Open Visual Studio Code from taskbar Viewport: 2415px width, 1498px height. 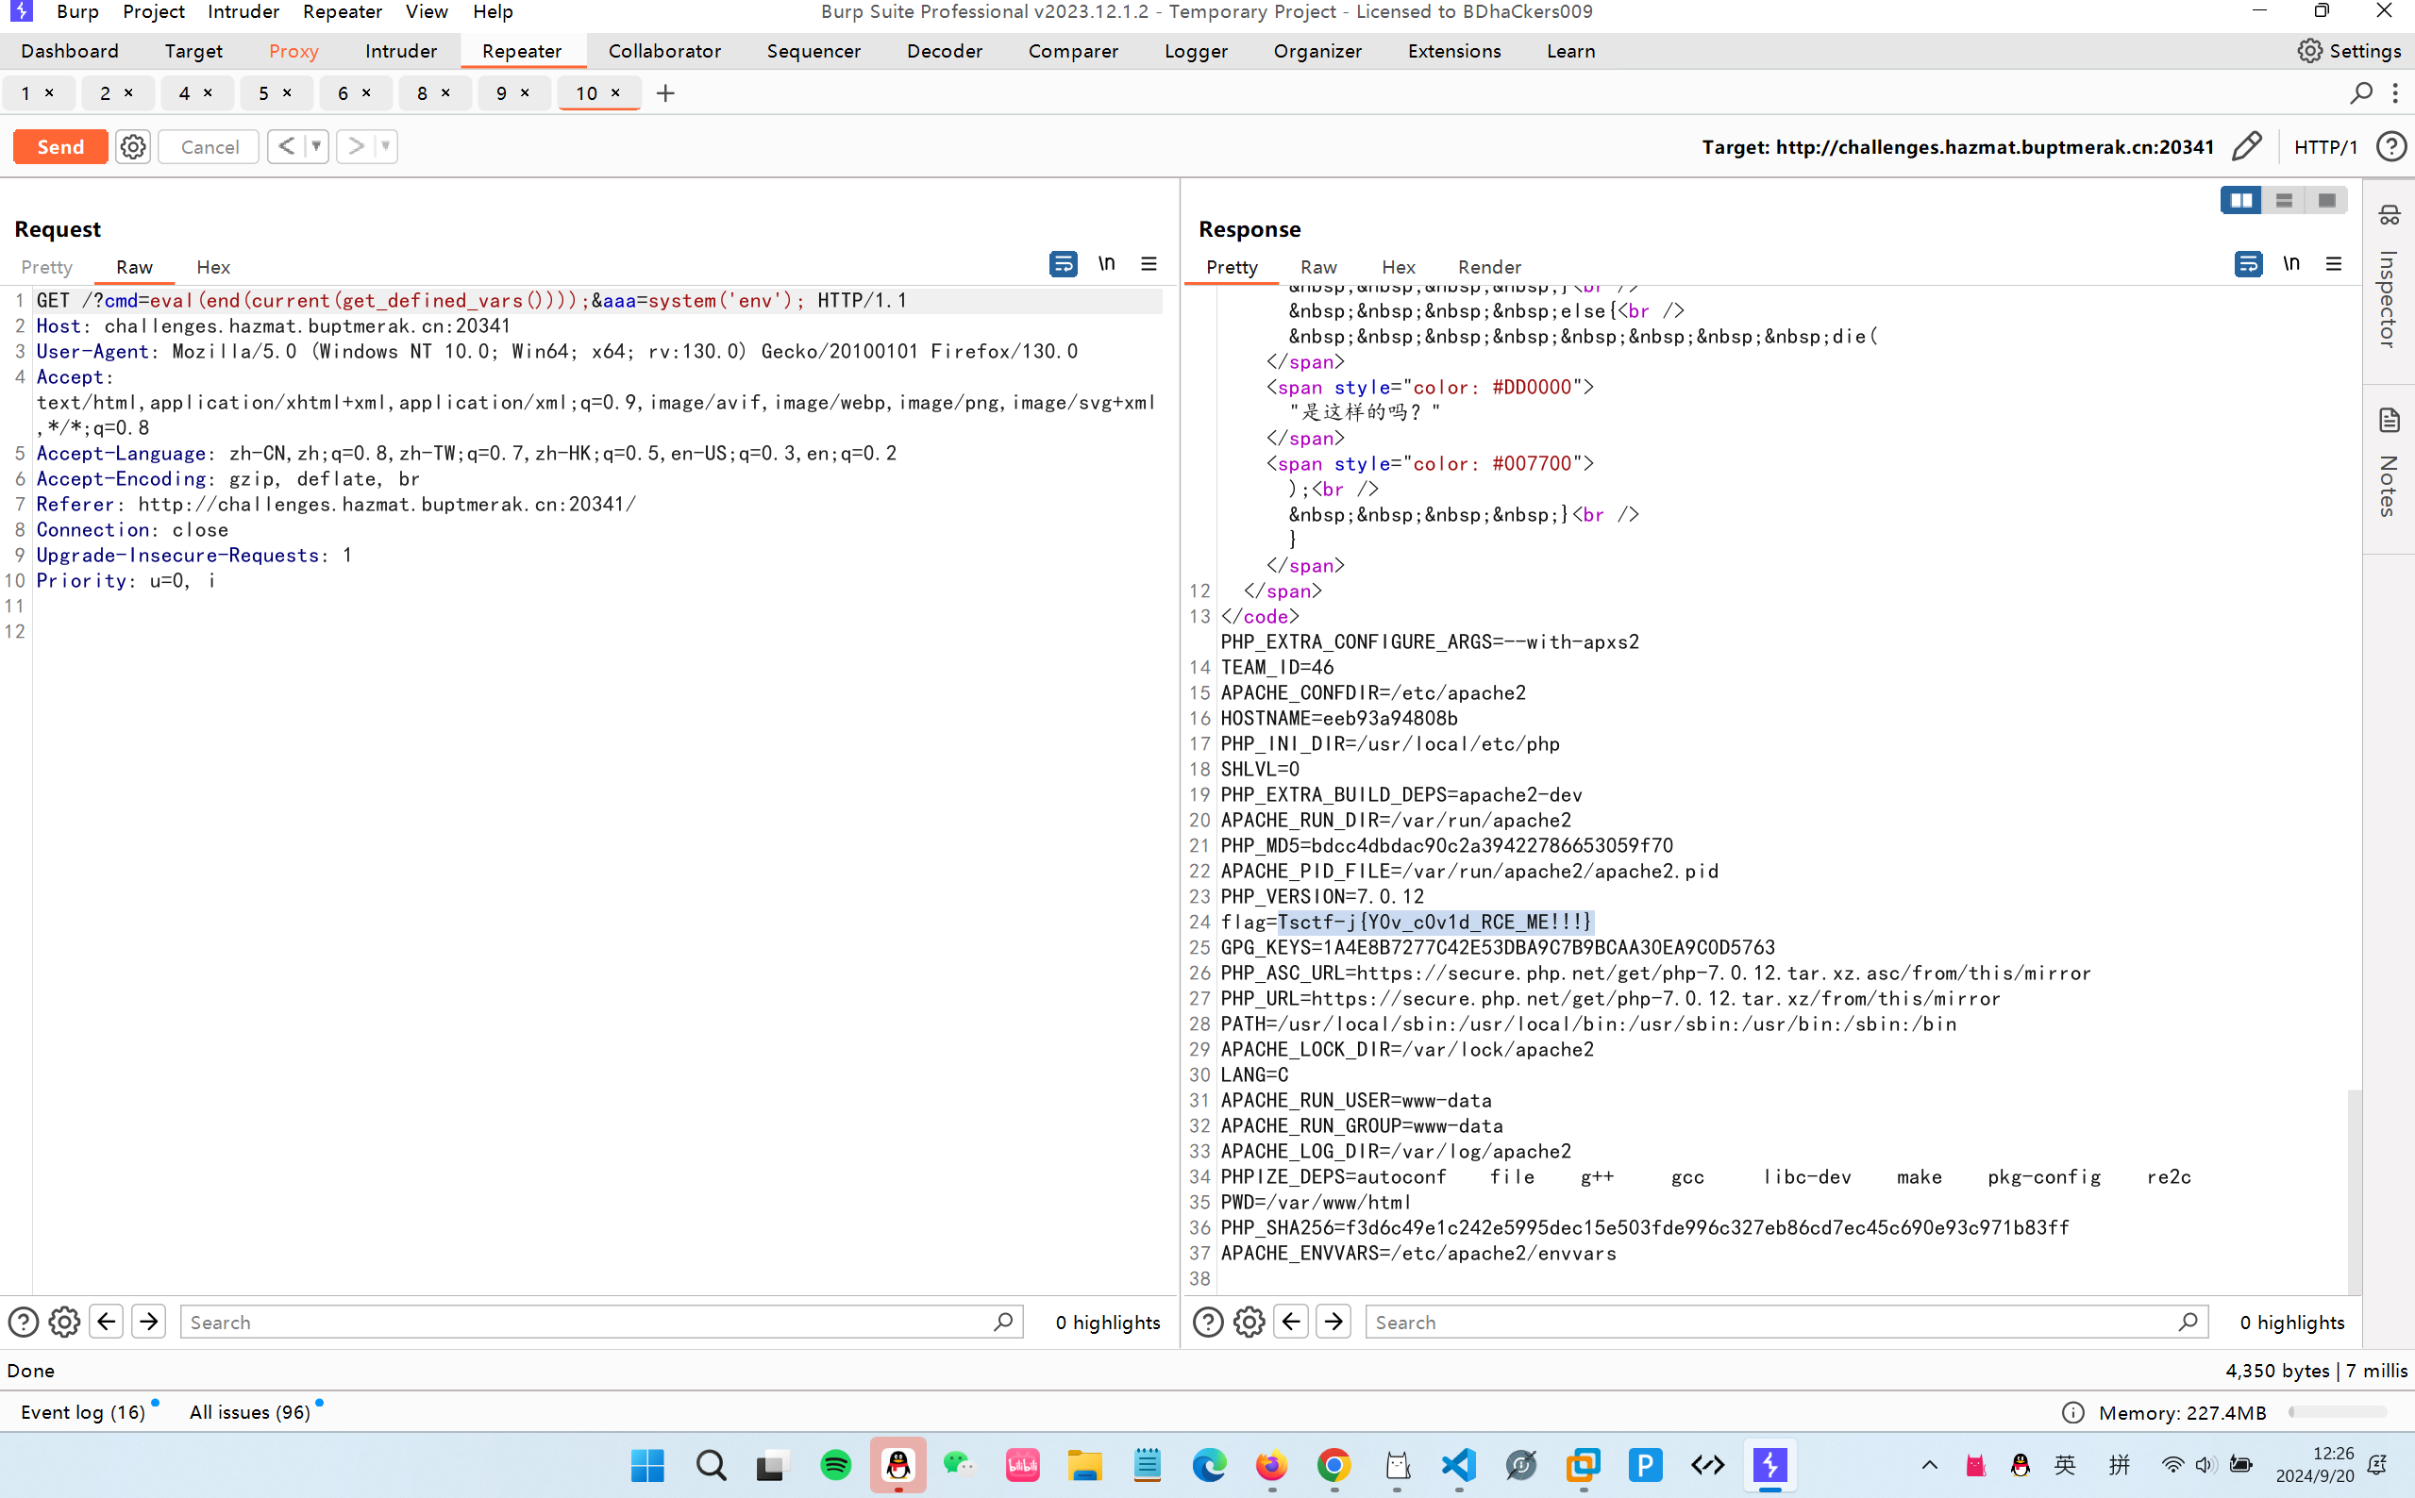pyautogui.click(x=1458, y=1464)
